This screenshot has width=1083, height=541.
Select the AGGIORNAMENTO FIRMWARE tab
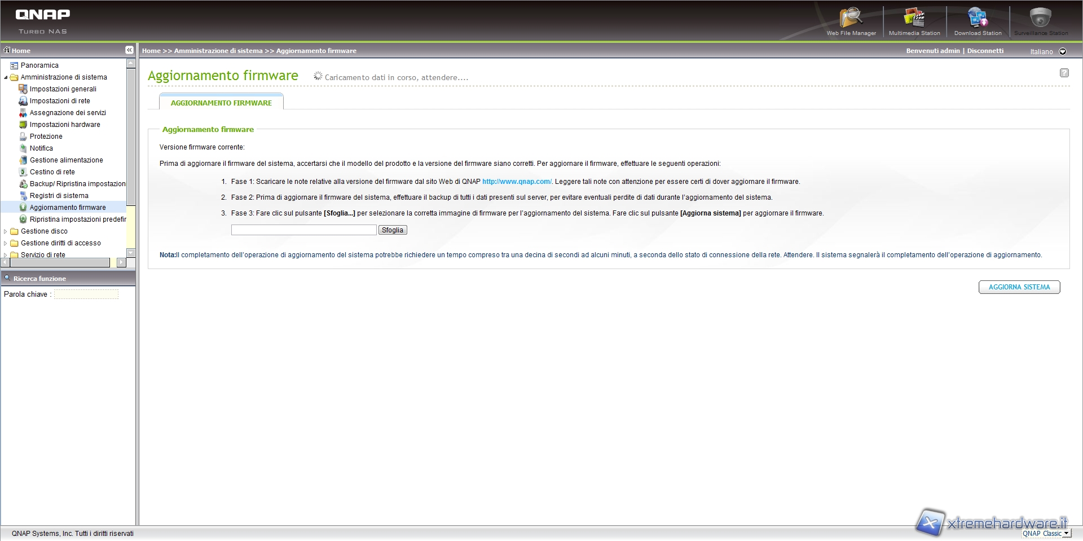tap(221, 103)
